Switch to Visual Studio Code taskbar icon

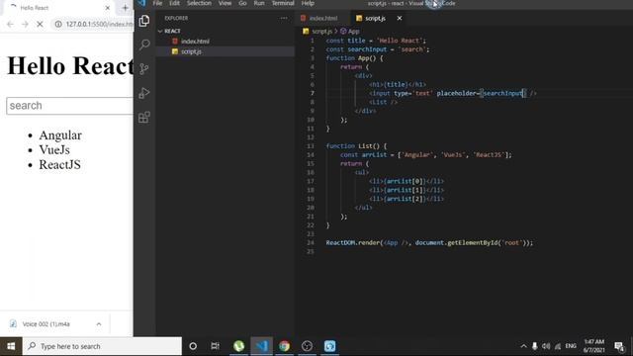tap(261, 346)
